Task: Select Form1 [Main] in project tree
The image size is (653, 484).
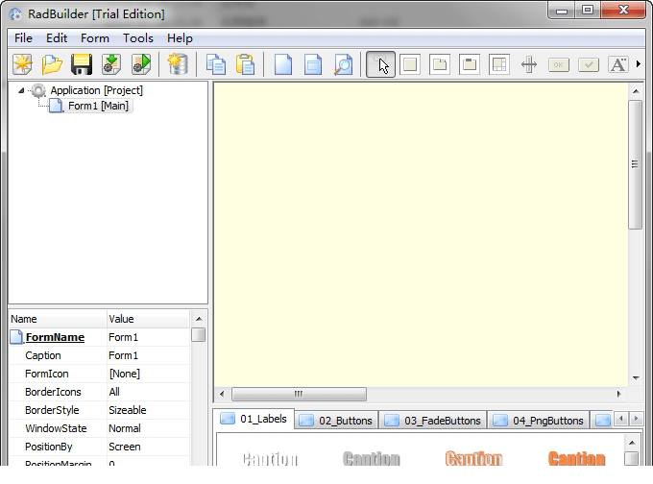Action: pyautogui.click(x=99, y=106)
